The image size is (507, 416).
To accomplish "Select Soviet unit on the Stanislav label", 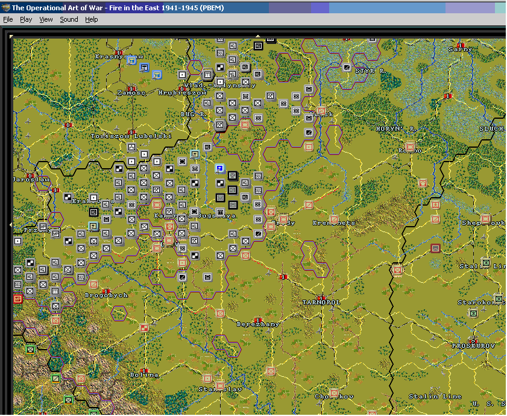I will [x=220, y=386].
